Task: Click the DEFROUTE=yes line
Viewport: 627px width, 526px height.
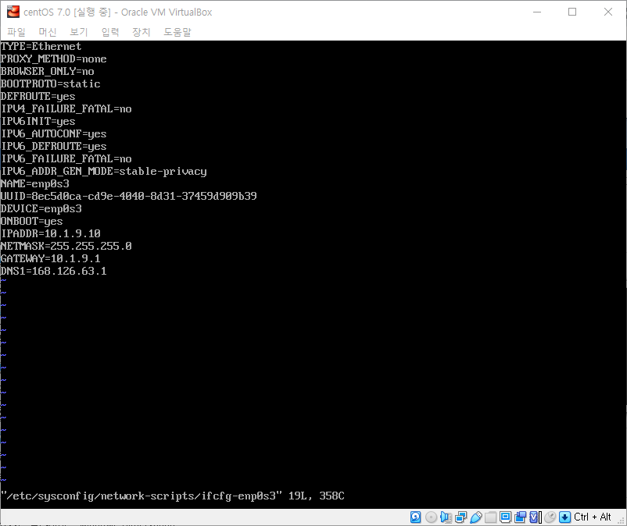Action: pyautogui.click(x=38, y=96)
